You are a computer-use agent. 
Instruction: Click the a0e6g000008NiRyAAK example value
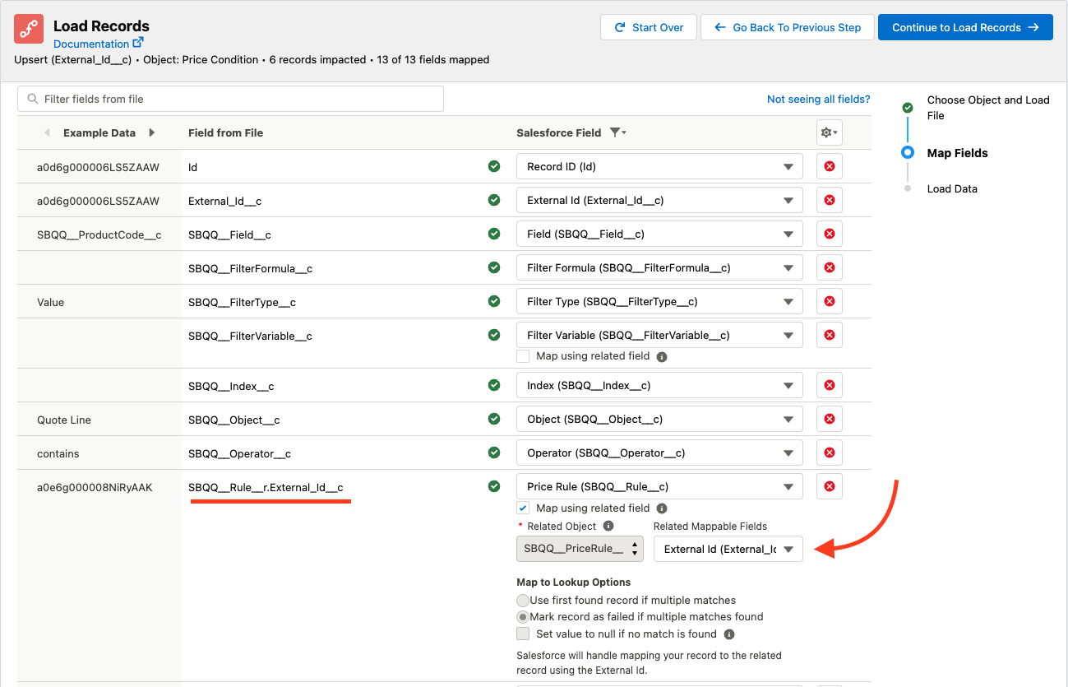[95, 487]
